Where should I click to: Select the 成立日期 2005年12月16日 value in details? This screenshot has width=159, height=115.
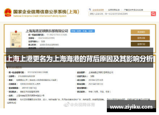(96, 80)
